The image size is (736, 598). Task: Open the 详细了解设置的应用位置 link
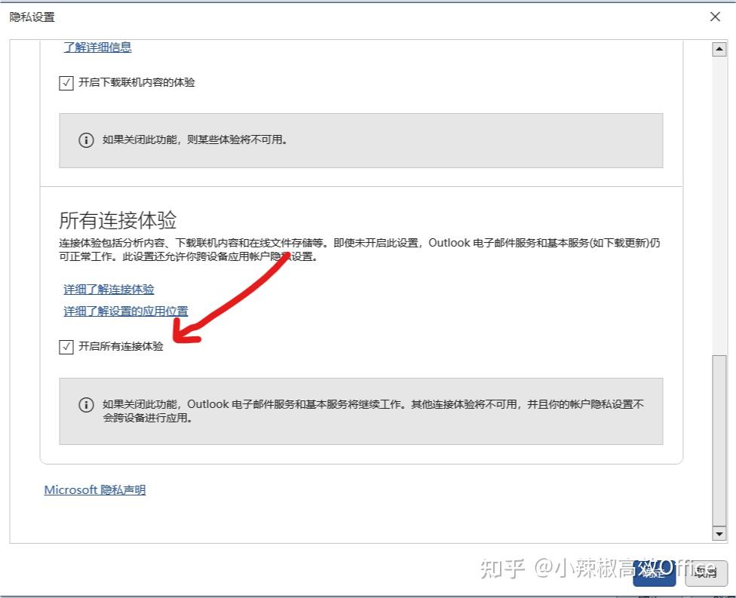click(124, 311)
